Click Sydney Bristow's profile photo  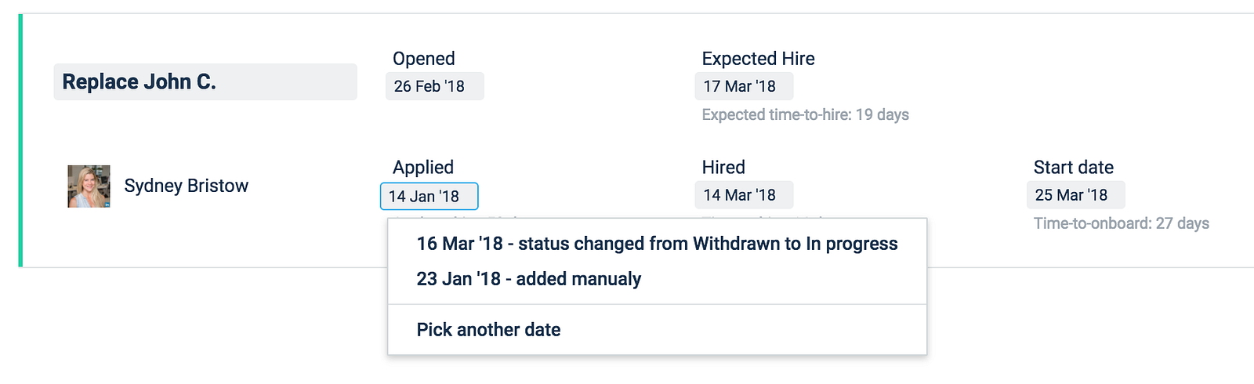click(89, 186)
